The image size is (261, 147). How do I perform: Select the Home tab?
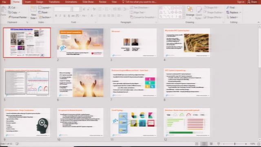tap(16, 2)
